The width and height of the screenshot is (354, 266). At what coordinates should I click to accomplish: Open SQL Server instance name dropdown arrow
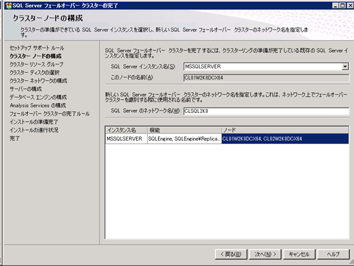coord(345,66)
